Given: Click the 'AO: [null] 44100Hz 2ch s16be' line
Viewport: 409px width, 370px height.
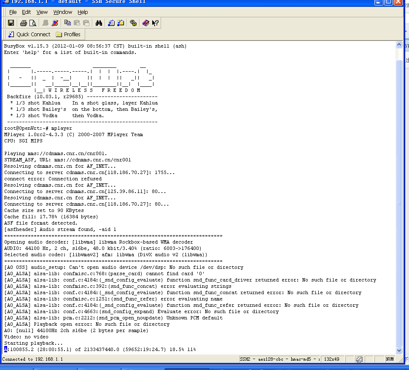Looking at the screenshot, I should (x=76, y=331).
